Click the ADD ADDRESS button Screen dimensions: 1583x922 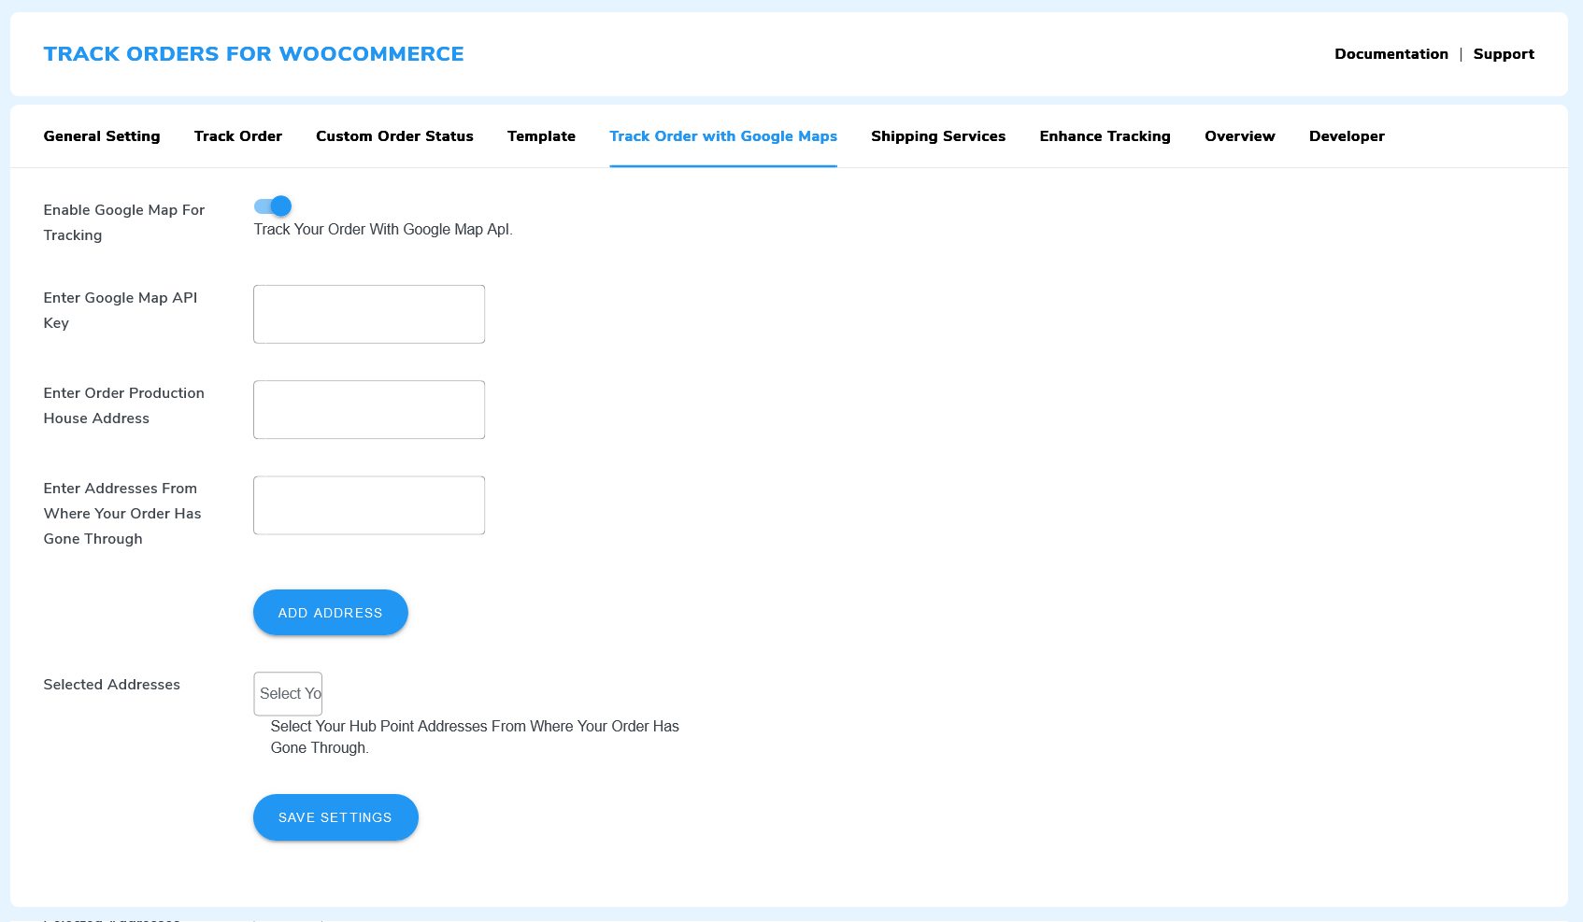click(x=331, y=613)
